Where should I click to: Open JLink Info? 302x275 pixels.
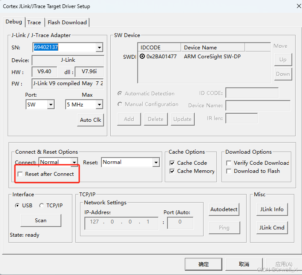[272, 209]
